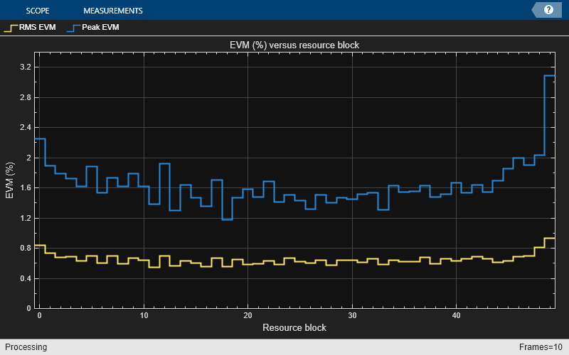Click the Frames=10 status indicator
The image size is (569, 355).
pyautogui.click(x=541, y=346)
